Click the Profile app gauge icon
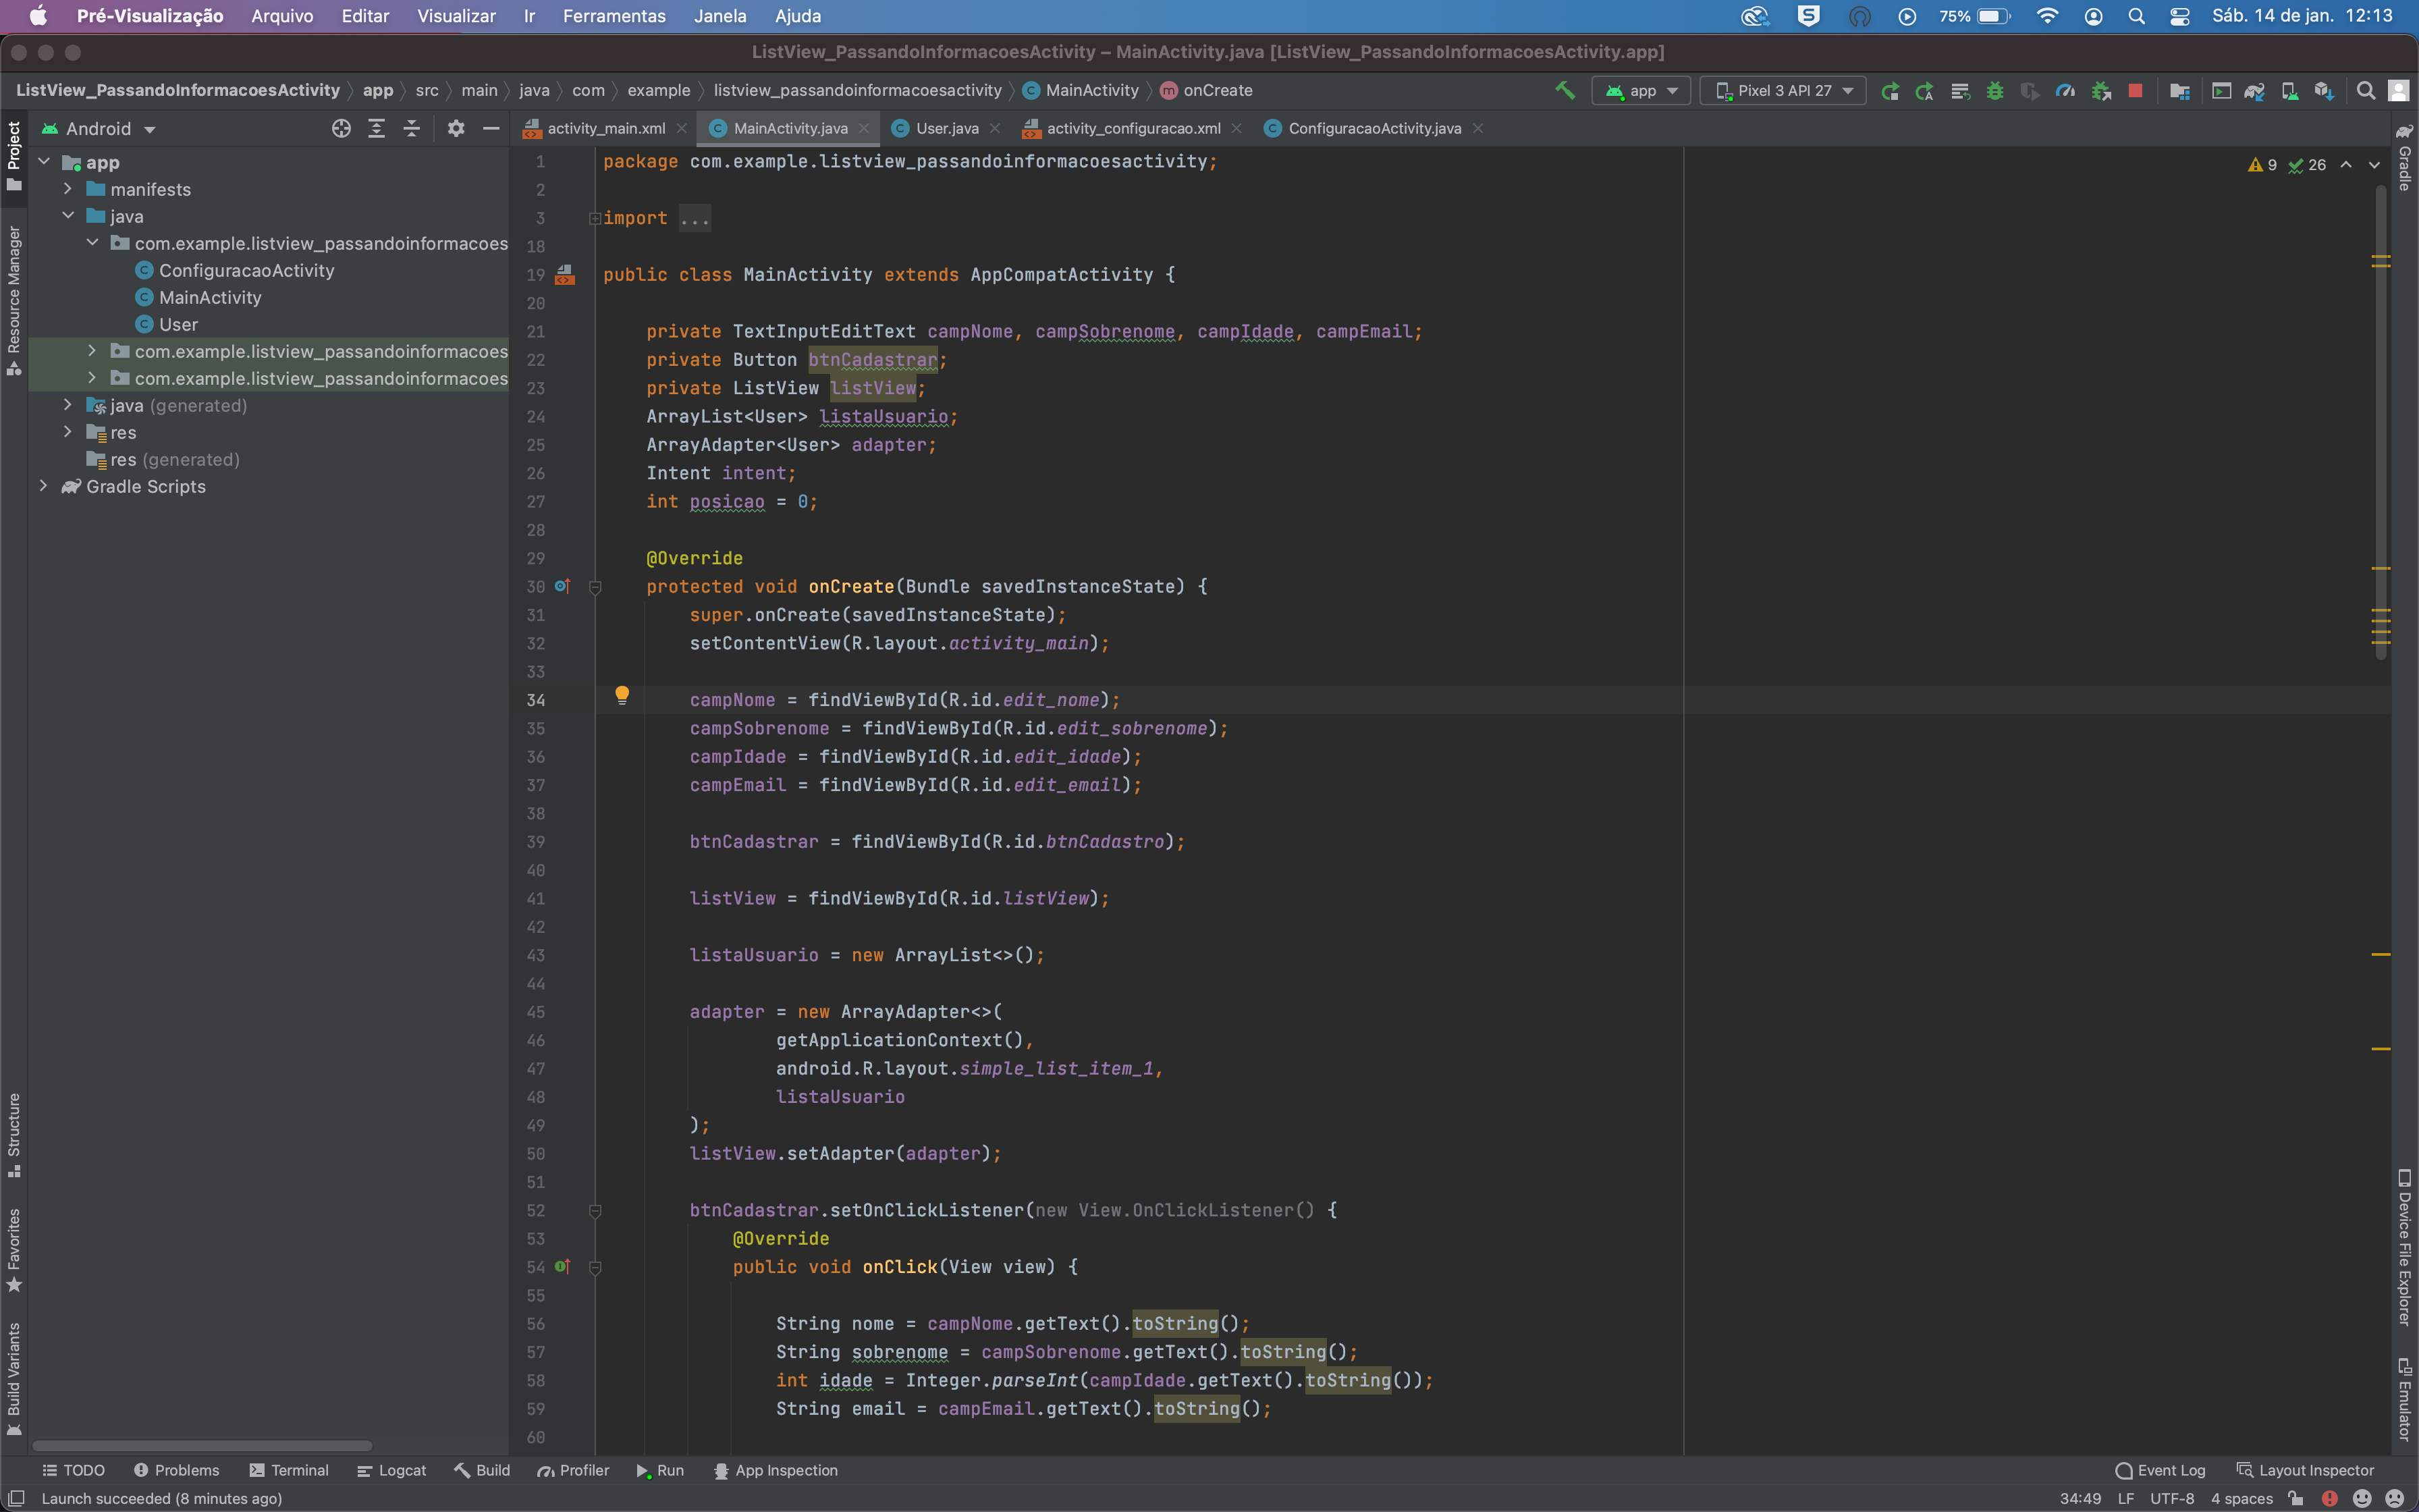 tap(2065, 91)
